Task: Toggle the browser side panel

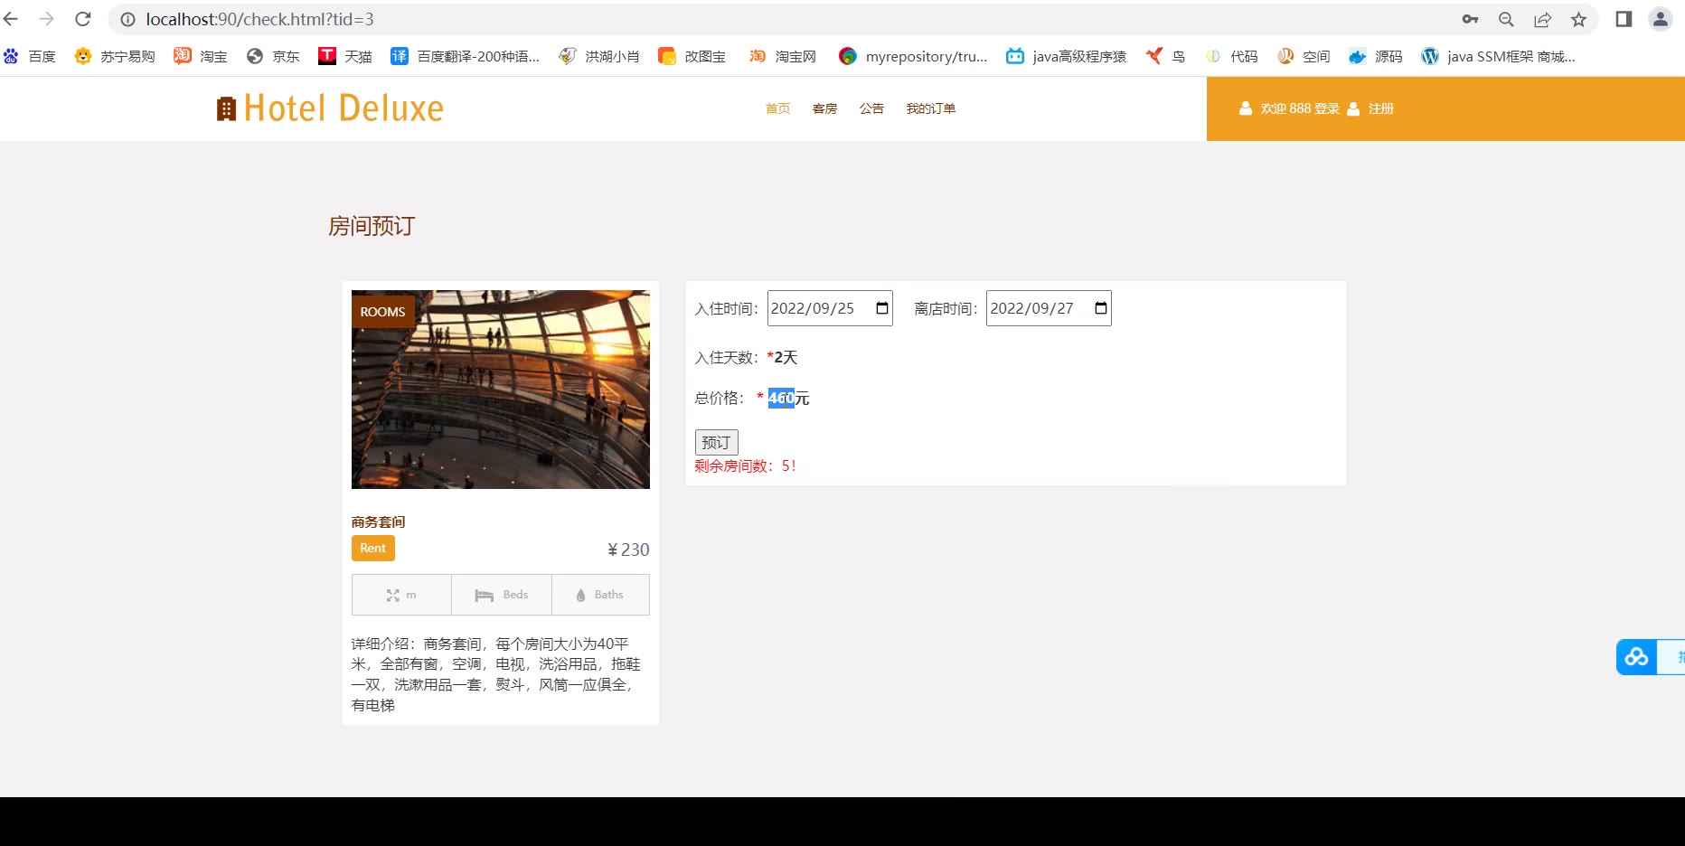Action: coord(1624,19)
